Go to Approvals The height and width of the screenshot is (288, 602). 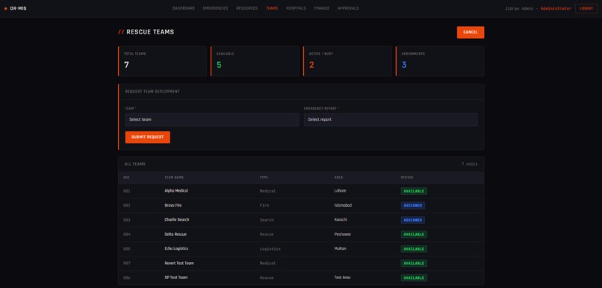point(348,8)
